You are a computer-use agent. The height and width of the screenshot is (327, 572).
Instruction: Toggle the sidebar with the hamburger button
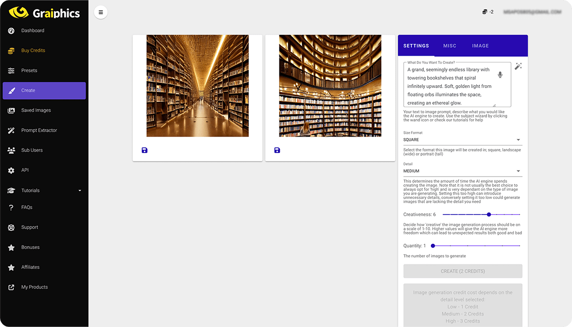click(101, 12)
